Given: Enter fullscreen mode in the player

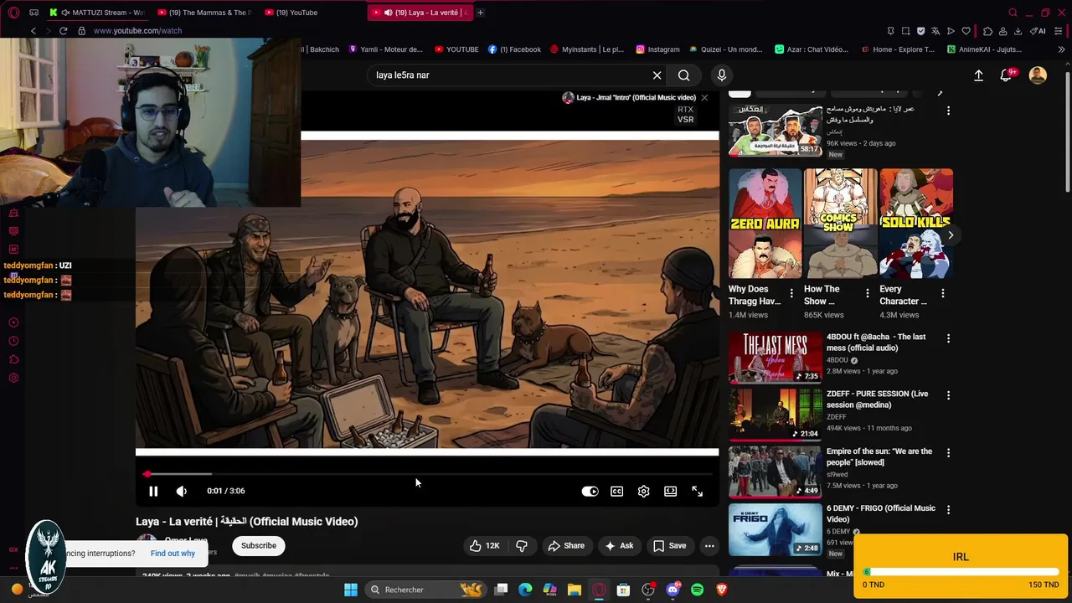Looking at the screenshot, I should [697, 492].
